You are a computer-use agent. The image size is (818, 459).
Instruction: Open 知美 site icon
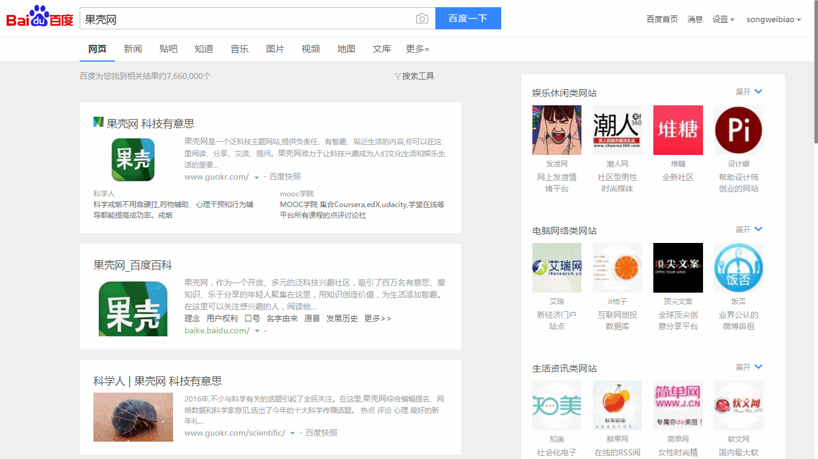(x=557, y=405)
